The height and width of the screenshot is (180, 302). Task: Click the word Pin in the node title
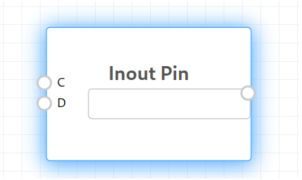(175, 74)
